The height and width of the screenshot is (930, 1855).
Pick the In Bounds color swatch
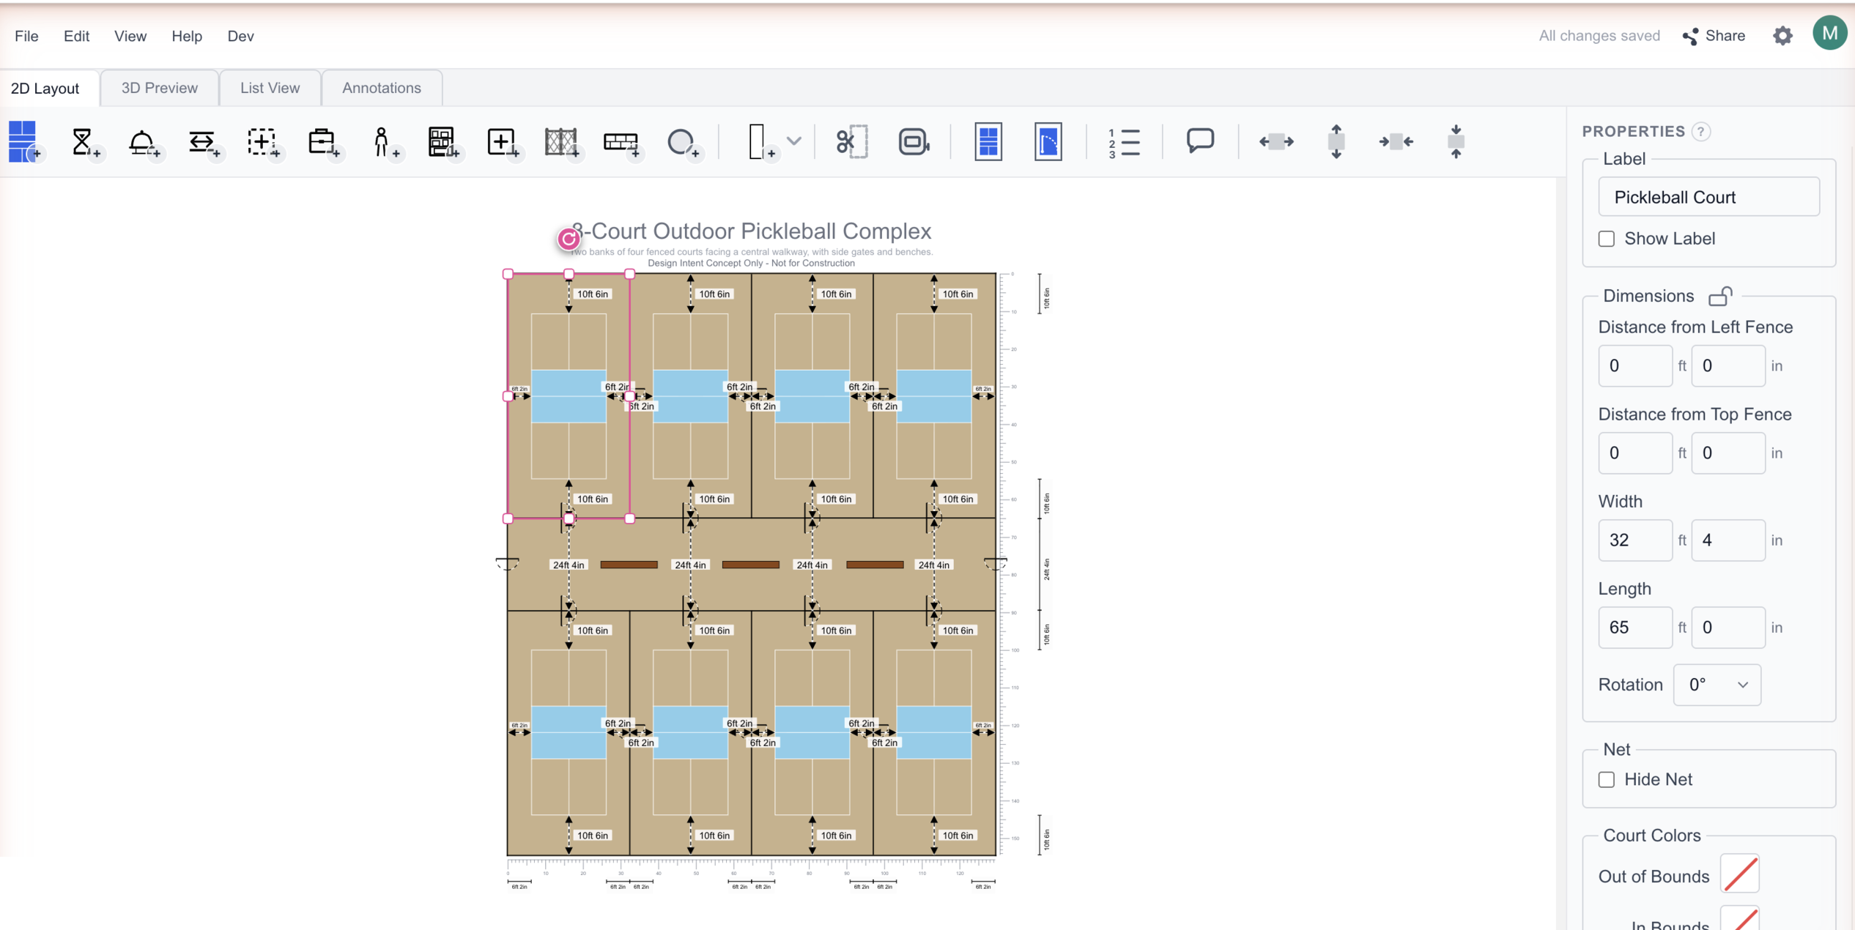click(1740, 918)
